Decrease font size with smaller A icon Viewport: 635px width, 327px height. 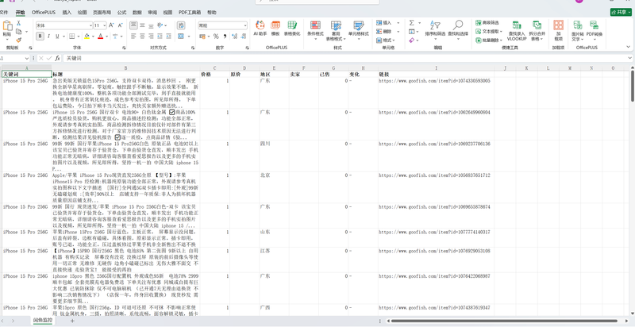point(121,25)
